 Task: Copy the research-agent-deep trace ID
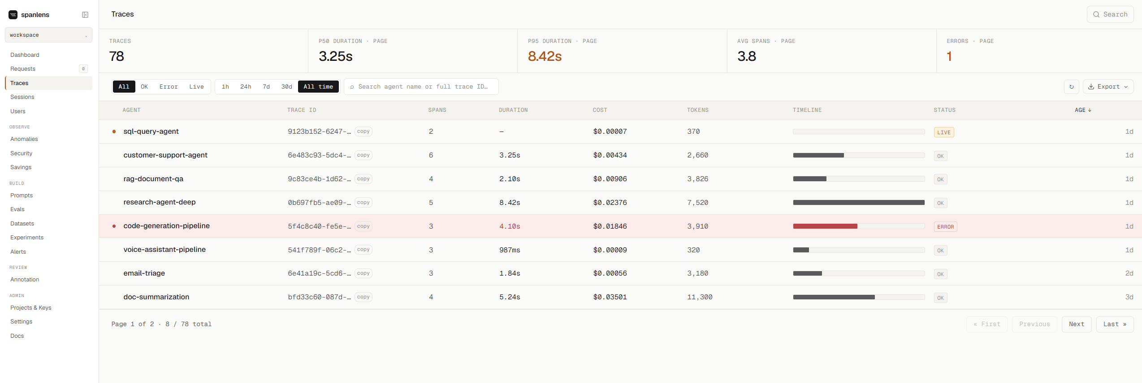[x=363, y=203]
